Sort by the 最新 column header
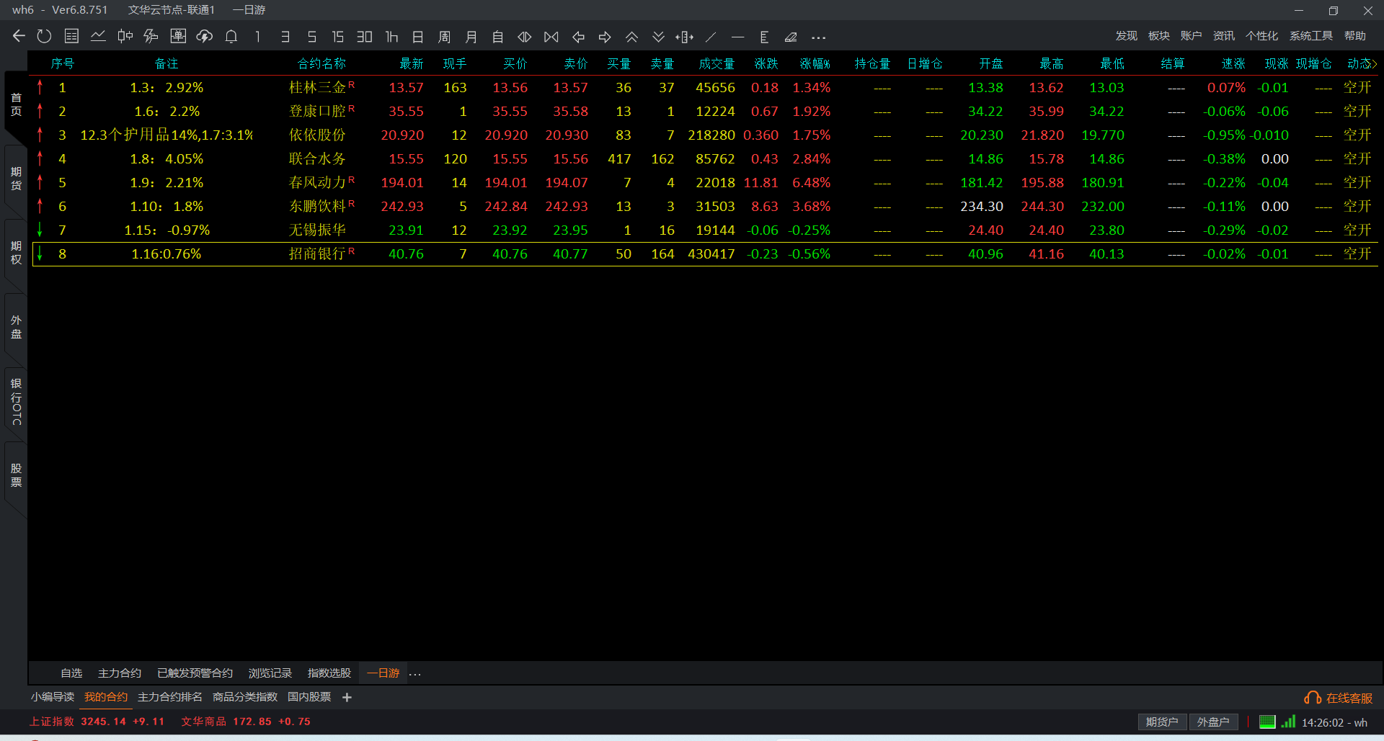This screenshot has width=1384, height=741. pos(412,64)
